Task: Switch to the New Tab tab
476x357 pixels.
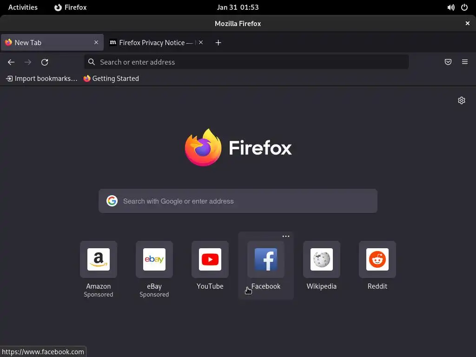Action: click(52, 42)
